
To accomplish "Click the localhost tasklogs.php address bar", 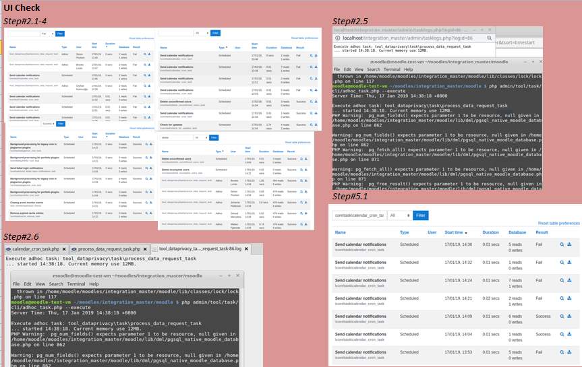I will [x=414, y=38].
